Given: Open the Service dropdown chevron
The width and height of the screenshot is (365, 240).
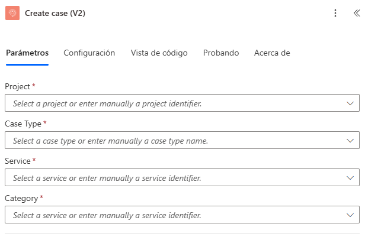Looking at the screenshot, I should pos(350,178).
